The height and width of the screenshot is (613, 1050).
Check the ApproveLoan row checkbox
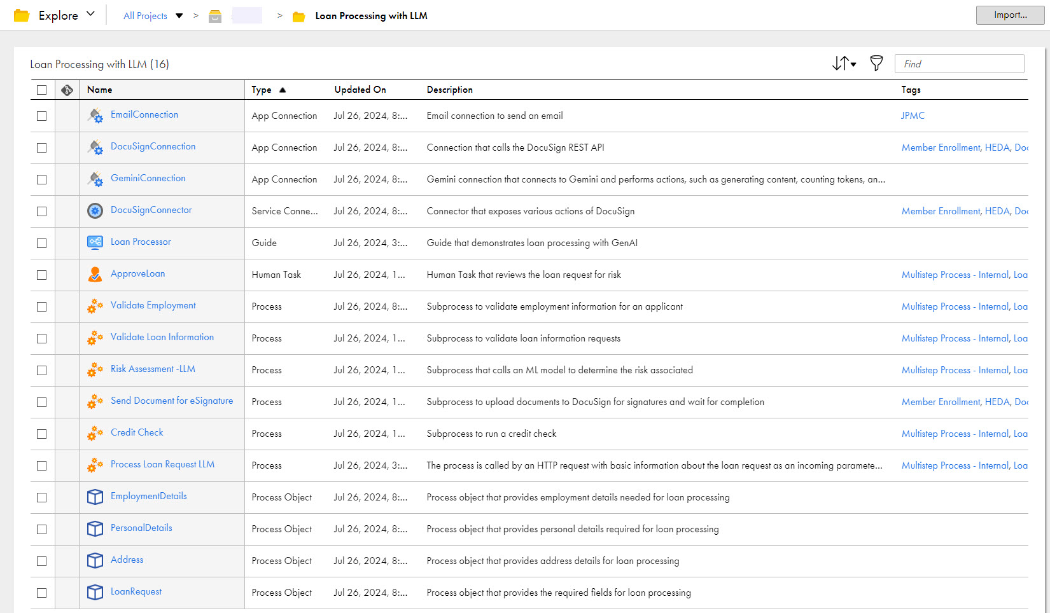click(42, 275)
